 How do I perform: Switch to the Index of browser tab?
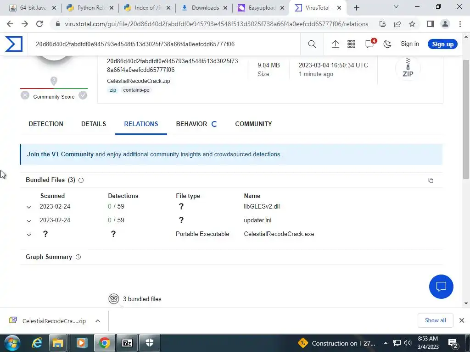click(x=147, y=8)
